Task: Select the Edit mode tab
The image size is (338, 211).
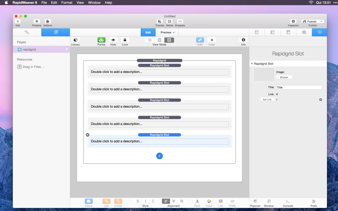Action: click(x=148, y=32)
